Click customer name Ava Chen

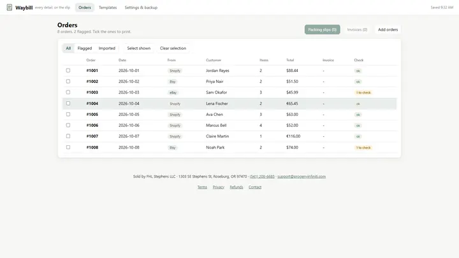tap(214, 115)
